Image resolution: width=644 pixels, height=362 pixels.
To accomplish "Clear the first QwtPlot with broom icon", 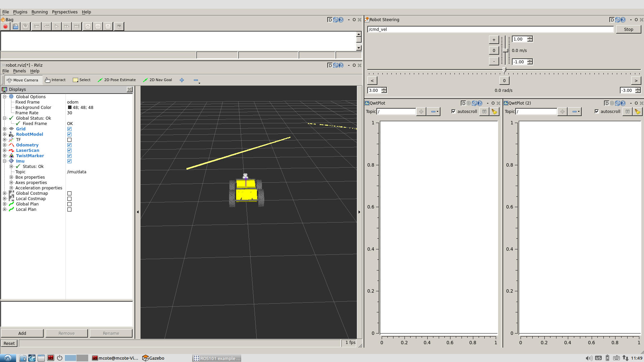I will (x=494, y=112).
